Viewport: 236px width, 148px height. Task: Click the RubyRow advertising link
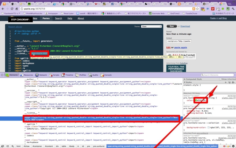(x=184, y=63)
